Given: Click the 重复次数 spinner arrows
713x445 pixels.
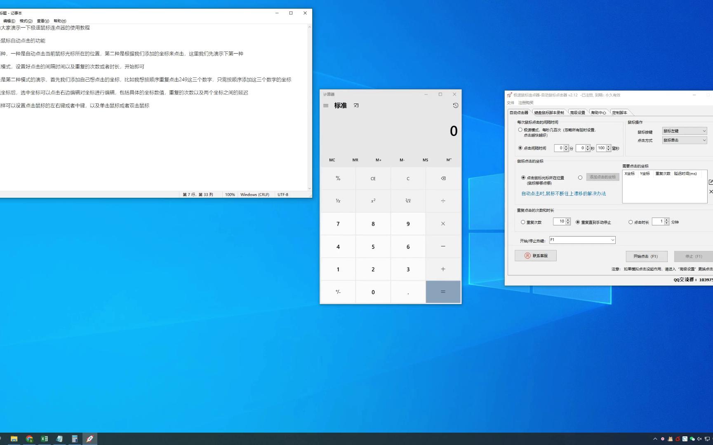Looking at the screenshot, I should pyautogui.click(x=568, y=222).
